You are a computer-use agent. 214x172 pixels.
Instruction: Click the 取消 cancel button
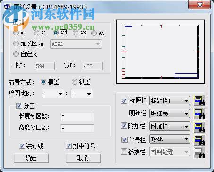[x=83, y=158]
